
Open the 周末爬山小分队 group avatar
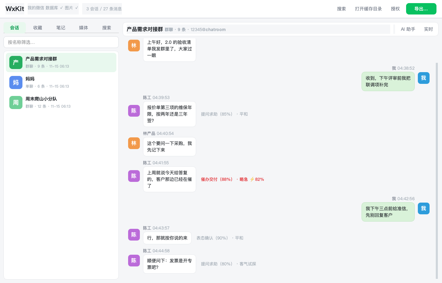pyautogui.click(x=16, y=103)
